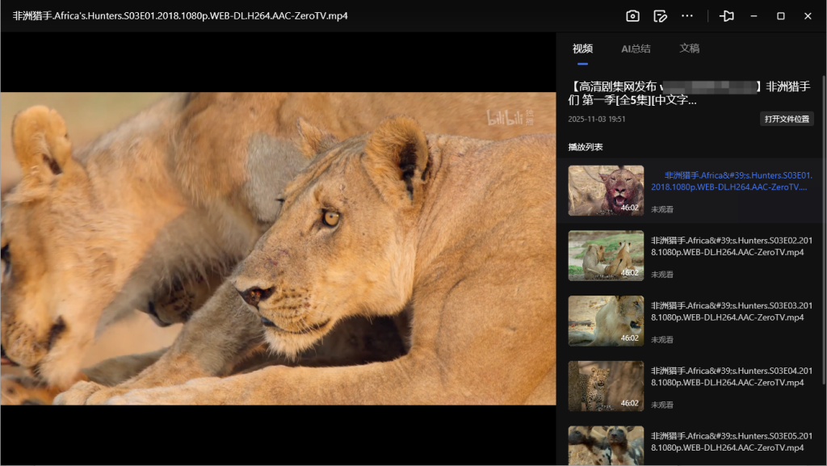Open the screenshot markup tool icon
Viewport: 827px width, 466px height.
pyautogui.click(x=661, y=15)
